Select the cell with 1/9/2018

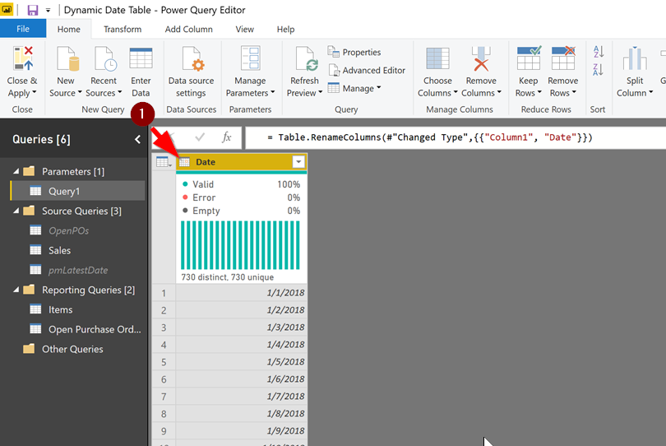pos(241,430)
